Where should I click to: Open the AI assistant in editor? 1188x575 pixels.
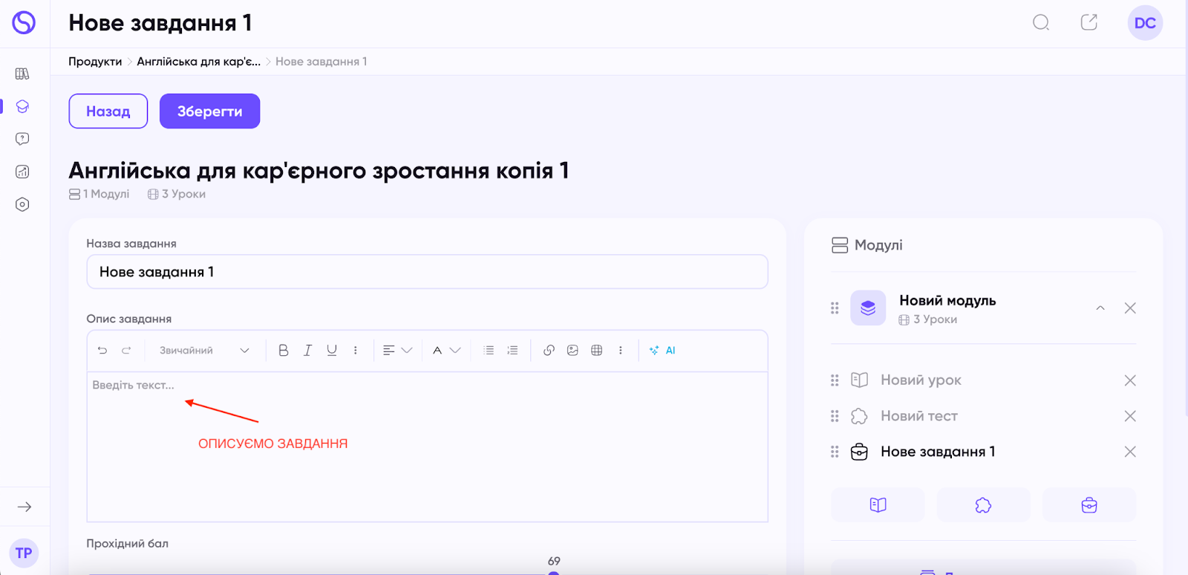[x=662, y=351]
